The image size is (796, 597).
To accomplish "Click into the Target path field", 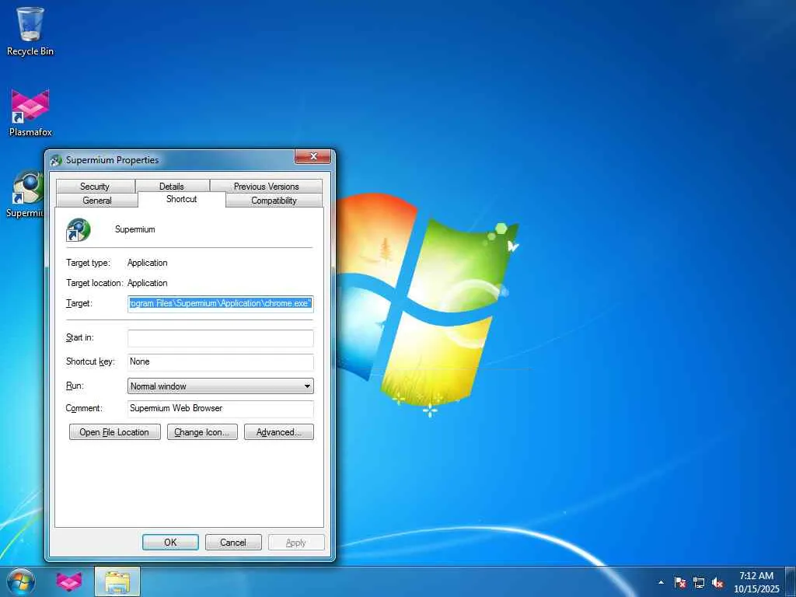I will pyautogui.click(x=220, y=304).
